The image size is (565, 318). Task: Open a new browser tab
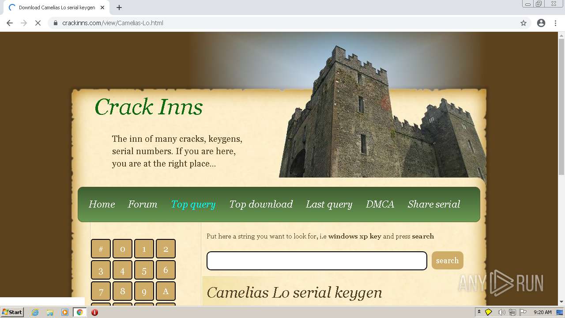click(x=119, y=8)
